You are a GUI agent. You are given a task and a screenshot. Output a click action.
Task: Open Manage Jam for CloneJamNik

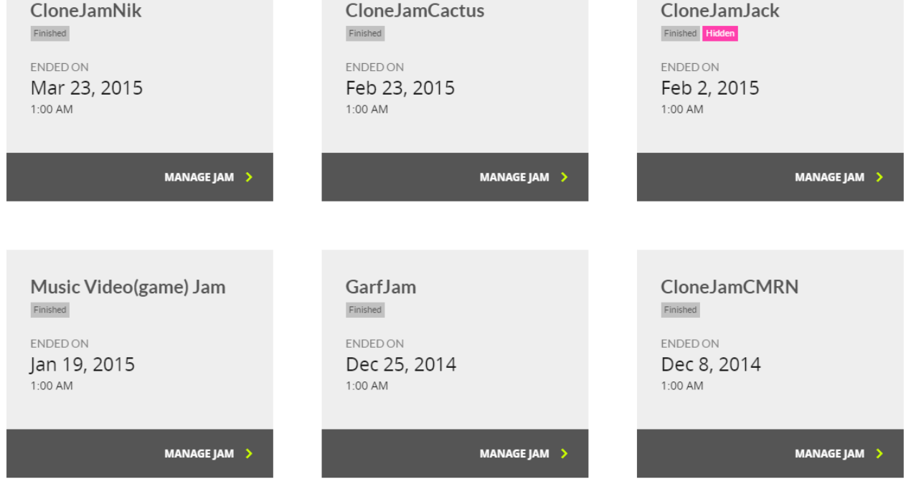[140, 177]
